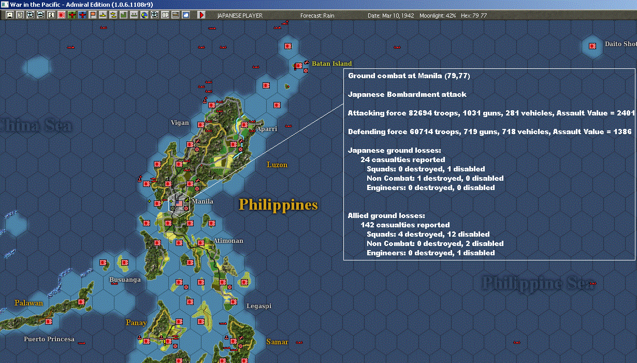Image resolution: width=637 pixels, height=363 pixels.
Task: Click the Japanese rising sun flag toolbar icon
Action: tap(61, 15)
